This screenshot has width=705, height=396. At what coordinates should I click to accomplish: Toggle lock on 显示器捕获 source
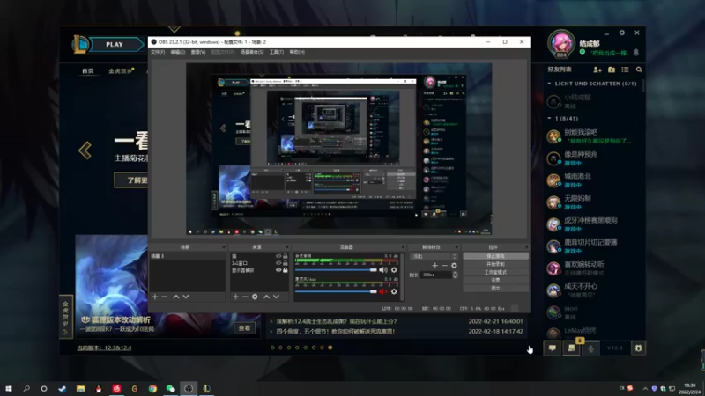point(285,270)
